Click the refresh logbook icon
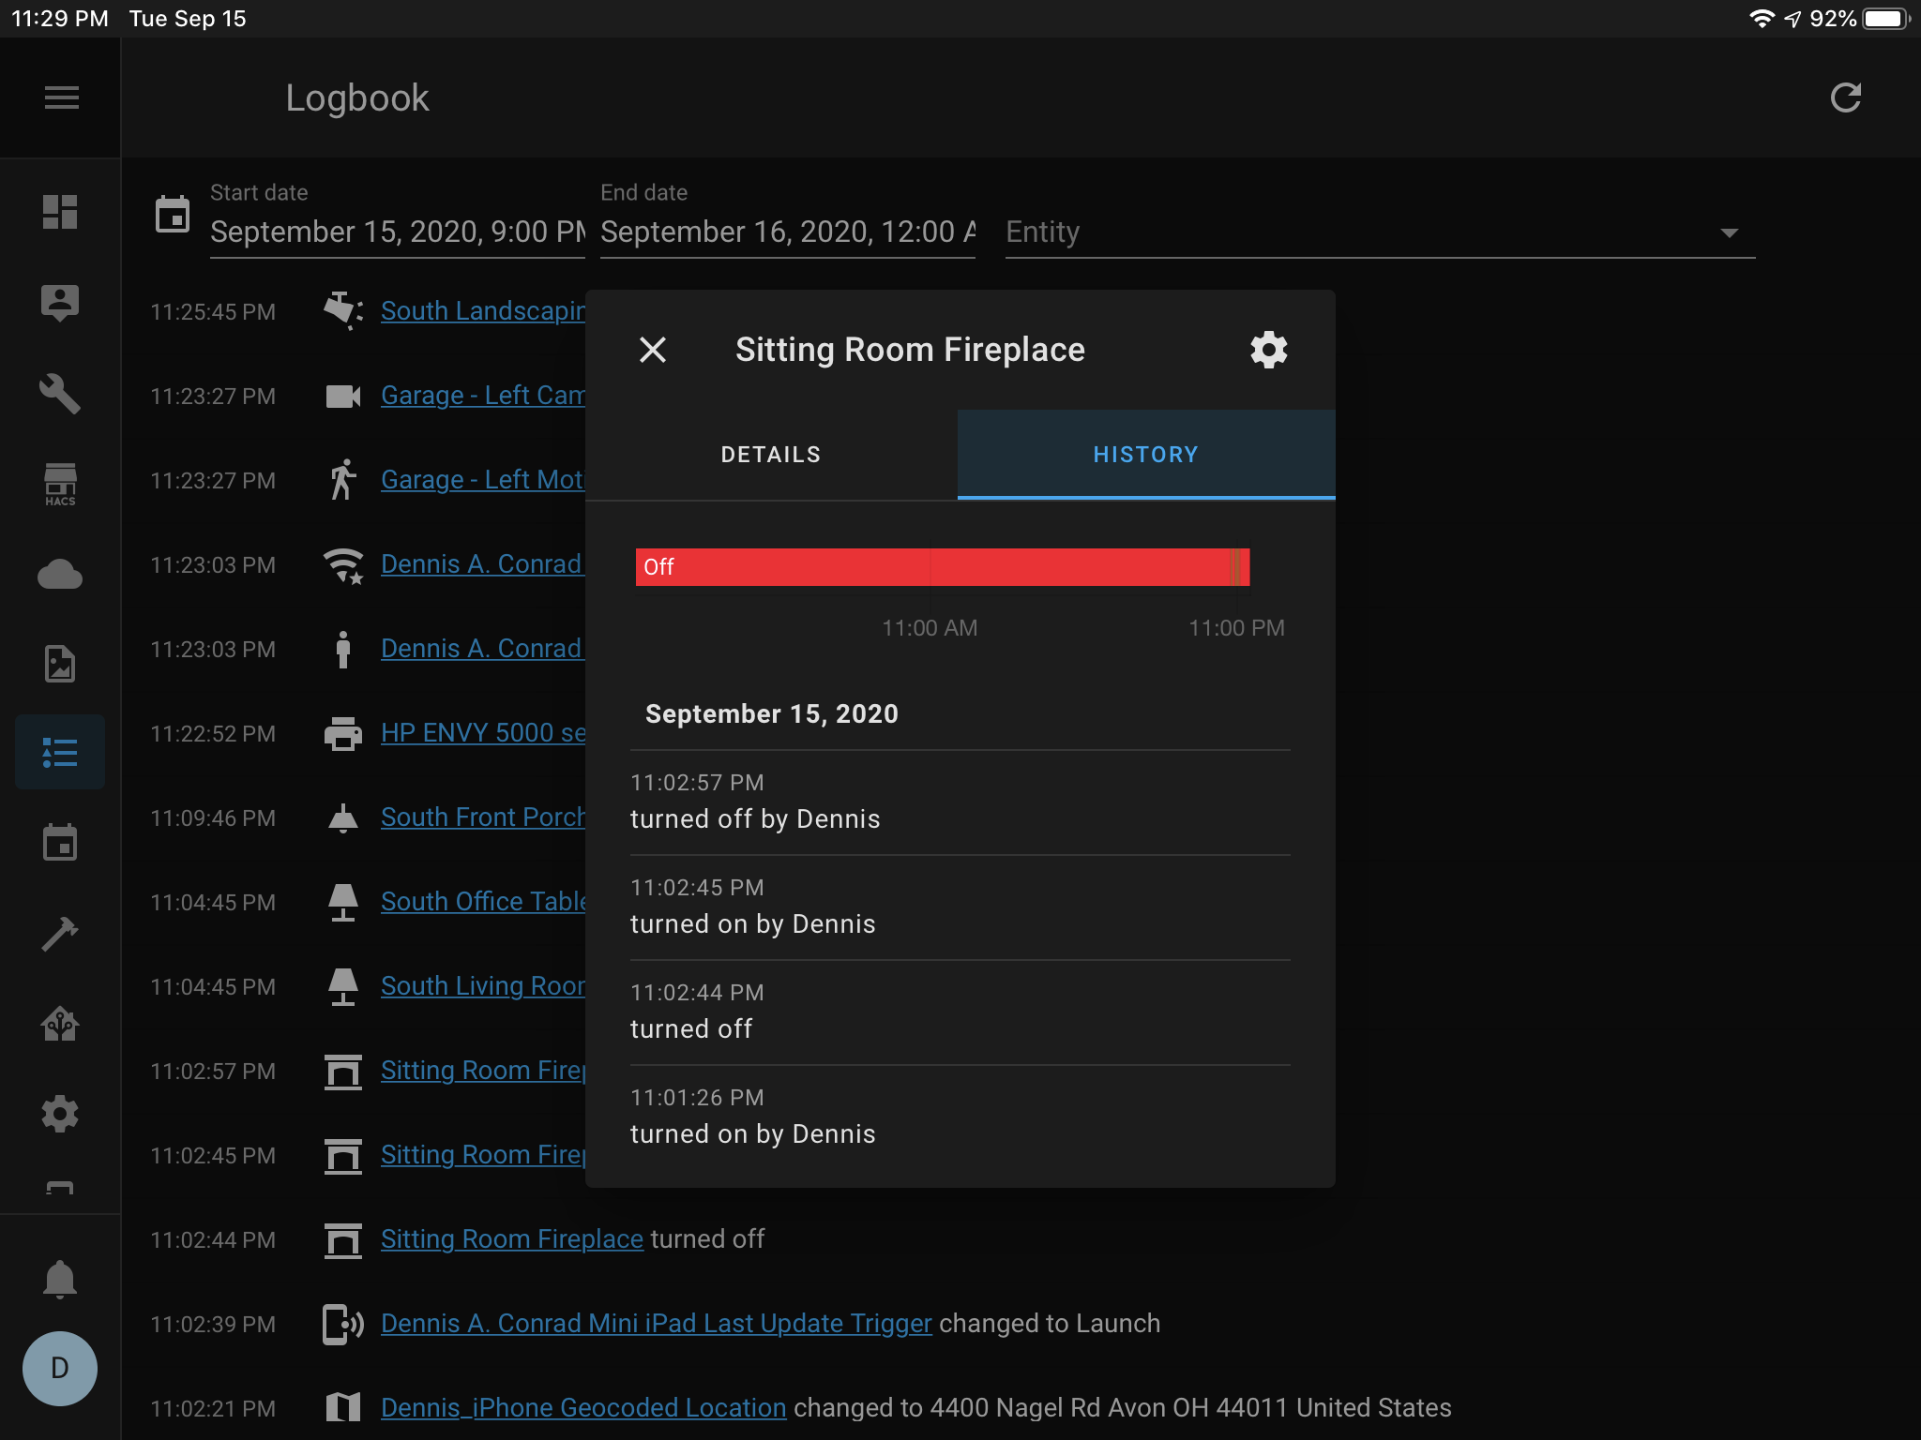This screenshot has height=1440, width=1921. tap(1845, 97)
